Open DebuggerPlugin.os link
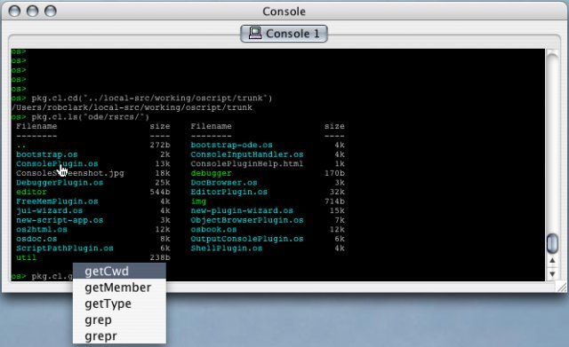Viewport: 569px width, 347px height. (60, 183)
